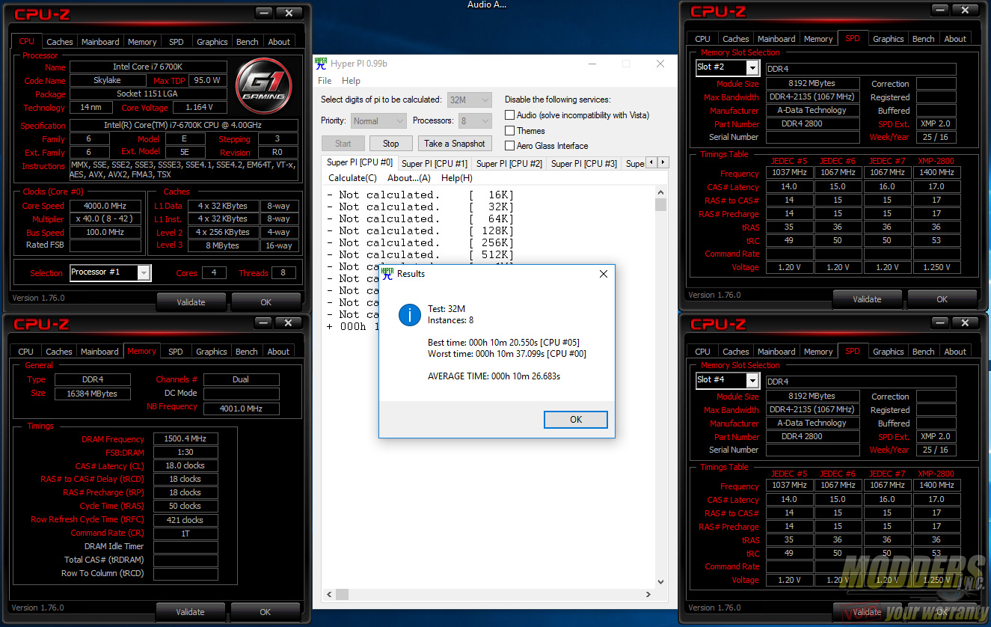991x627 pixels.
Task: Click the Super PI vertical scrollbar
Action: (660, 387)
